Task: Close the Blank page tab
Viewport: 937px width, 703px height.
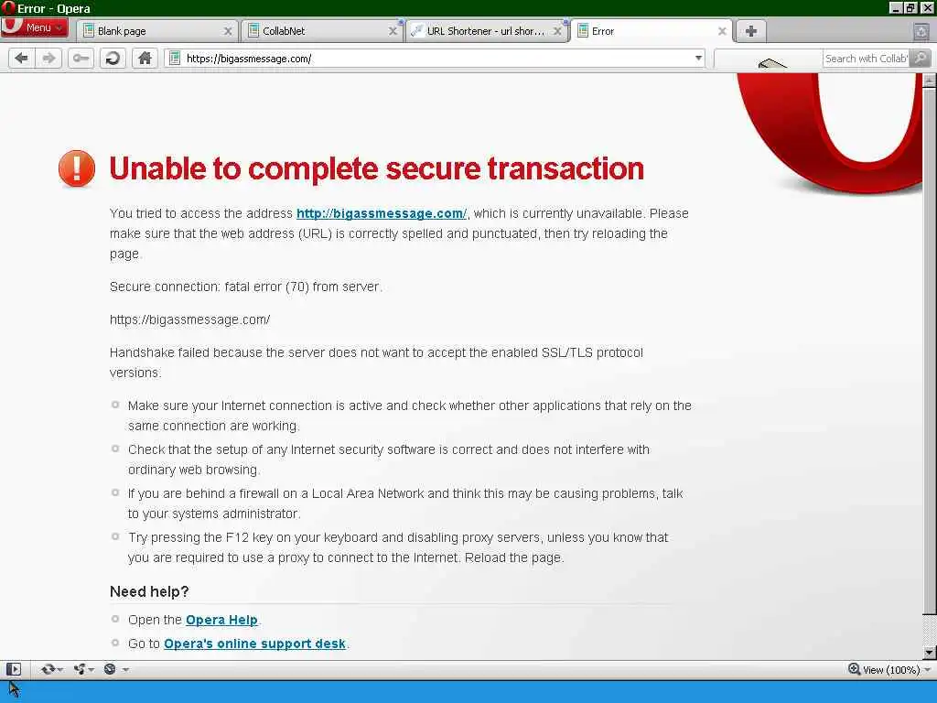Action: [x=228, y=31]
